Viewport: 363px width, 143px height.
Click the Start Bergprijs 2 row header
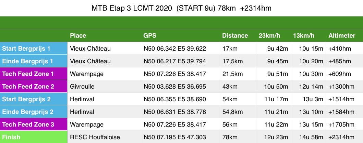click(x=34, y=99)
